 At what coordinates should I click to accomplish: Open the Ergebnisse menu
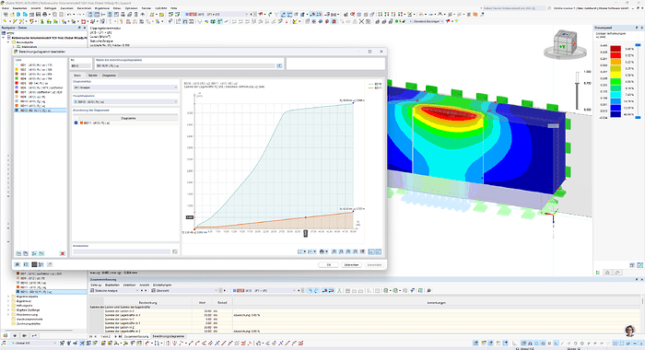tap(101, 7)
